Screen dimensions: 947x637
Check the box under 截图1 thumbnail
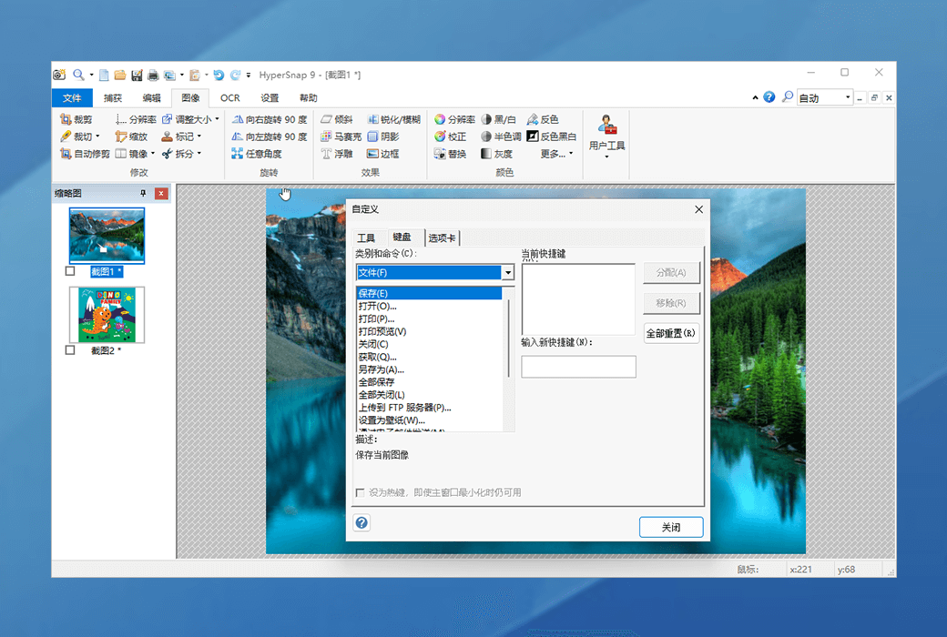click(70, 271)
